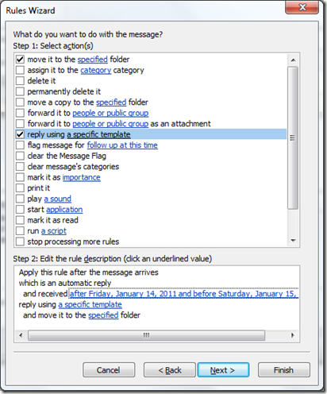The image size is (327, 394).
Task: Open a specific template link in rule description
Action: tap(90, 304)
